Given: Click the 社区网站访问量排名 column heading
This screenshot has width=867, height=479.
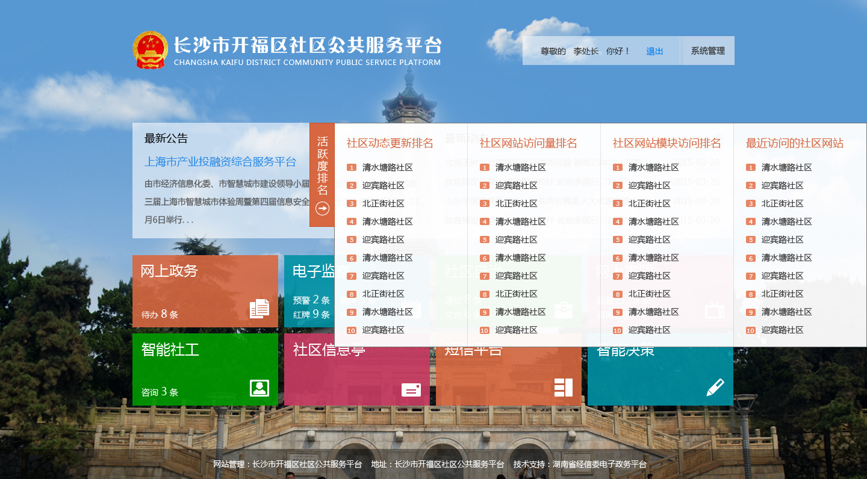Looking at the screenshot, I should coord(529,143).
